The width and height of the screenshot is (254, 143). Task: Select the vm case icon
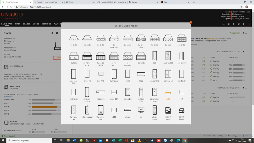[x=141, y=110]
